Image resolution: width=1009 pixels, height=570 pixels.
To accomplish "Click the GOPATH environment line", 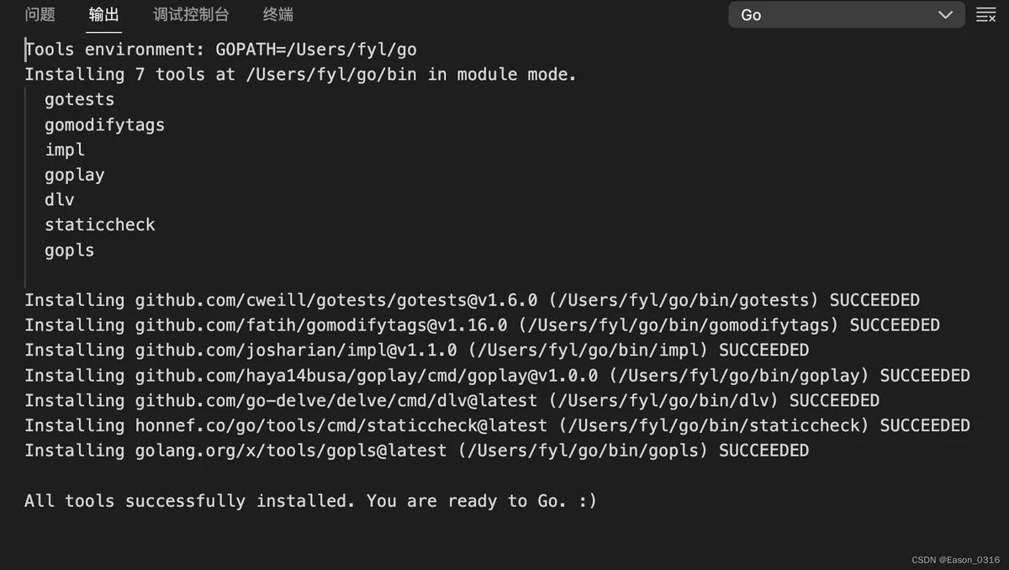I will coord(220,50).
